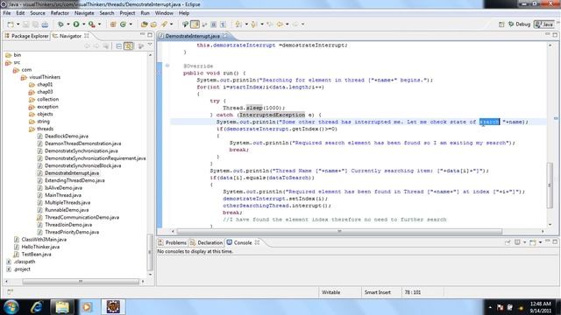This screenshot has height=315, width=561.
Task: Toggle Show Whitespace Characters button
Action: coord(223,24)
